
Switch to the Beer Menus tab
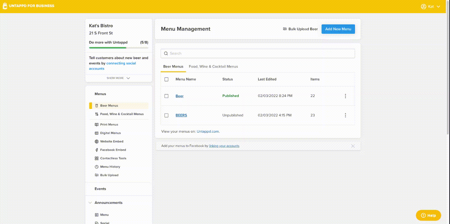[x=173, y=67]
